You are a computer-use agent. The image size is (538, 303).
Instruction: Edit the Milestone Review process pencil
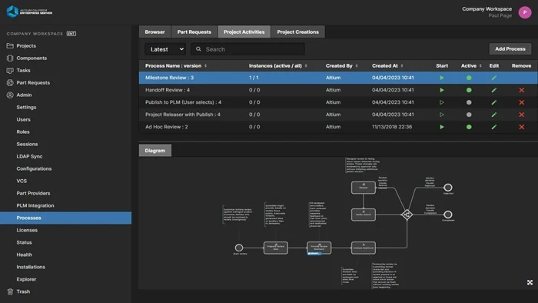tap(493, 78)
